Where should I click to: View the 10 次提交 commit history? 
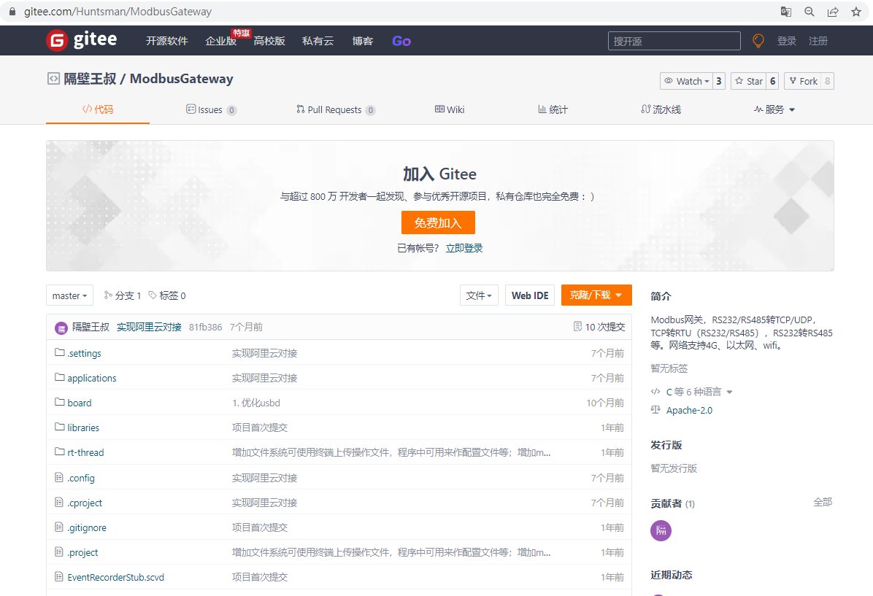pos(599,327)
